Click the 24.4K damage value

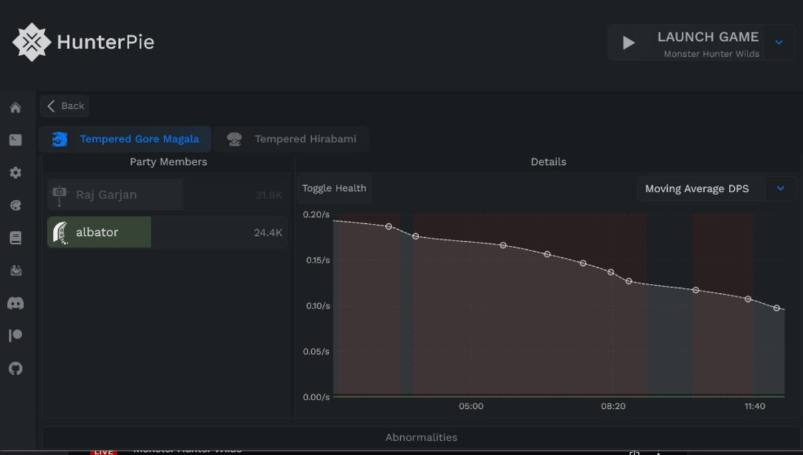pos(268,233)
